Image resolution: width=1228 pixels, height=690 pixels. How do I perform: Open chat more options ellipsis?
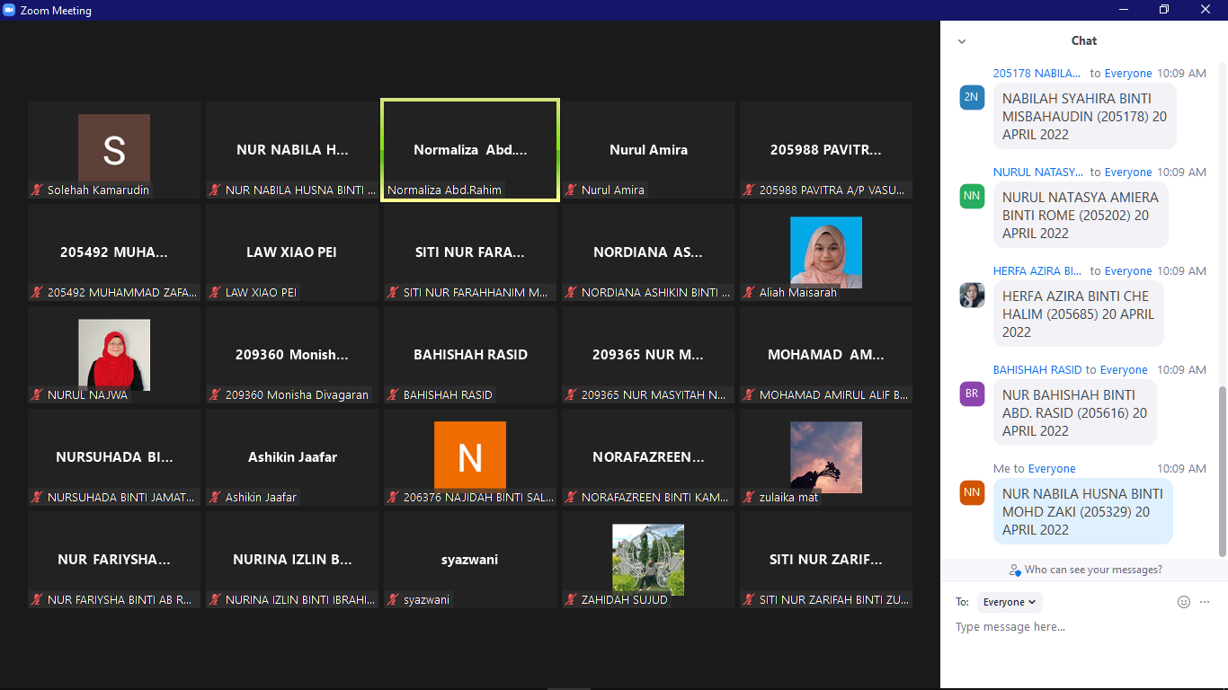[x=1205, y=602]
